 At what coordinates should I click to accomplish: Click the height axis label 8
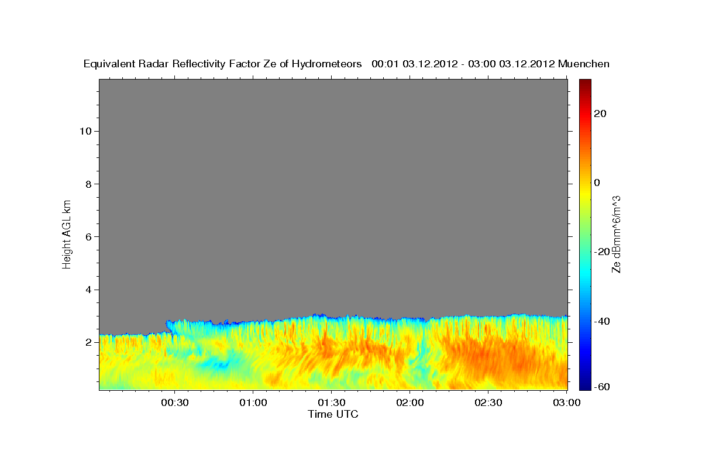(x=88, y=184)
